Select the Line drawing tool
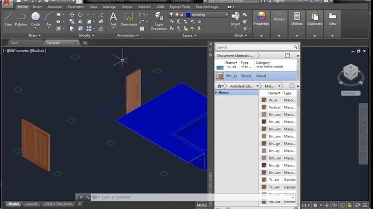This screenshot has width=373, height=209. pos(8,19)
